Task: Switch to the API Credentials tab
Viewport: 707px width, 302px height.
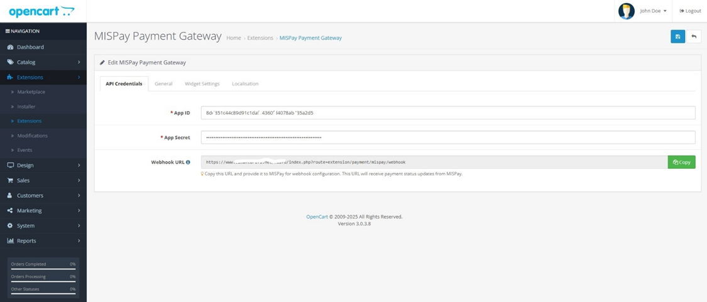Action: coord(124,84)
